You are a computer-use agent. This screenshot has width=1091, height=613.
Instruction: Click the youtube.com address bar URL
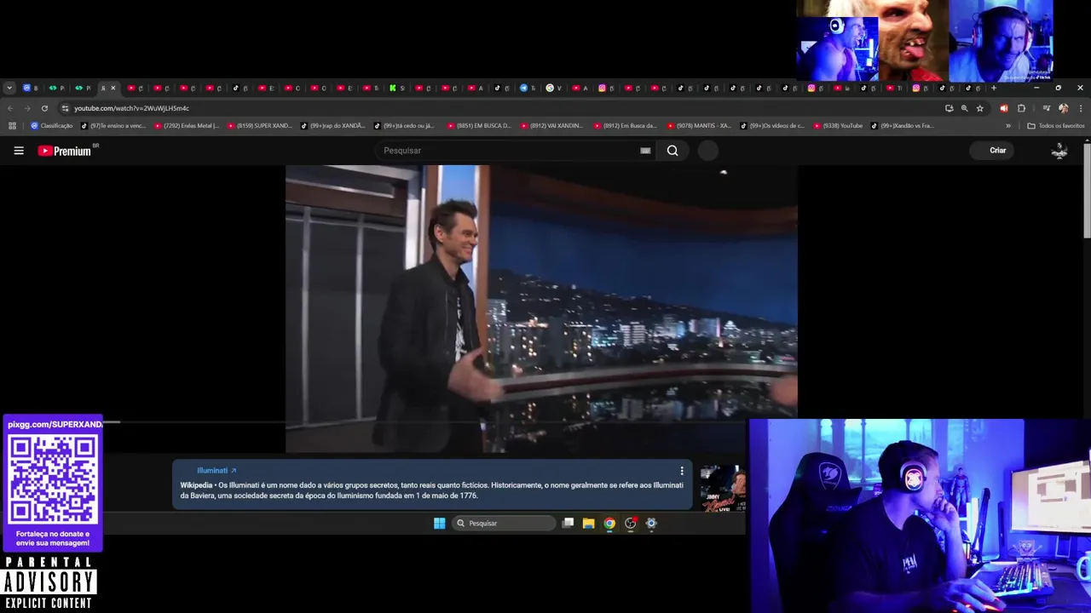pyautogui.click(x=131, y=108)
